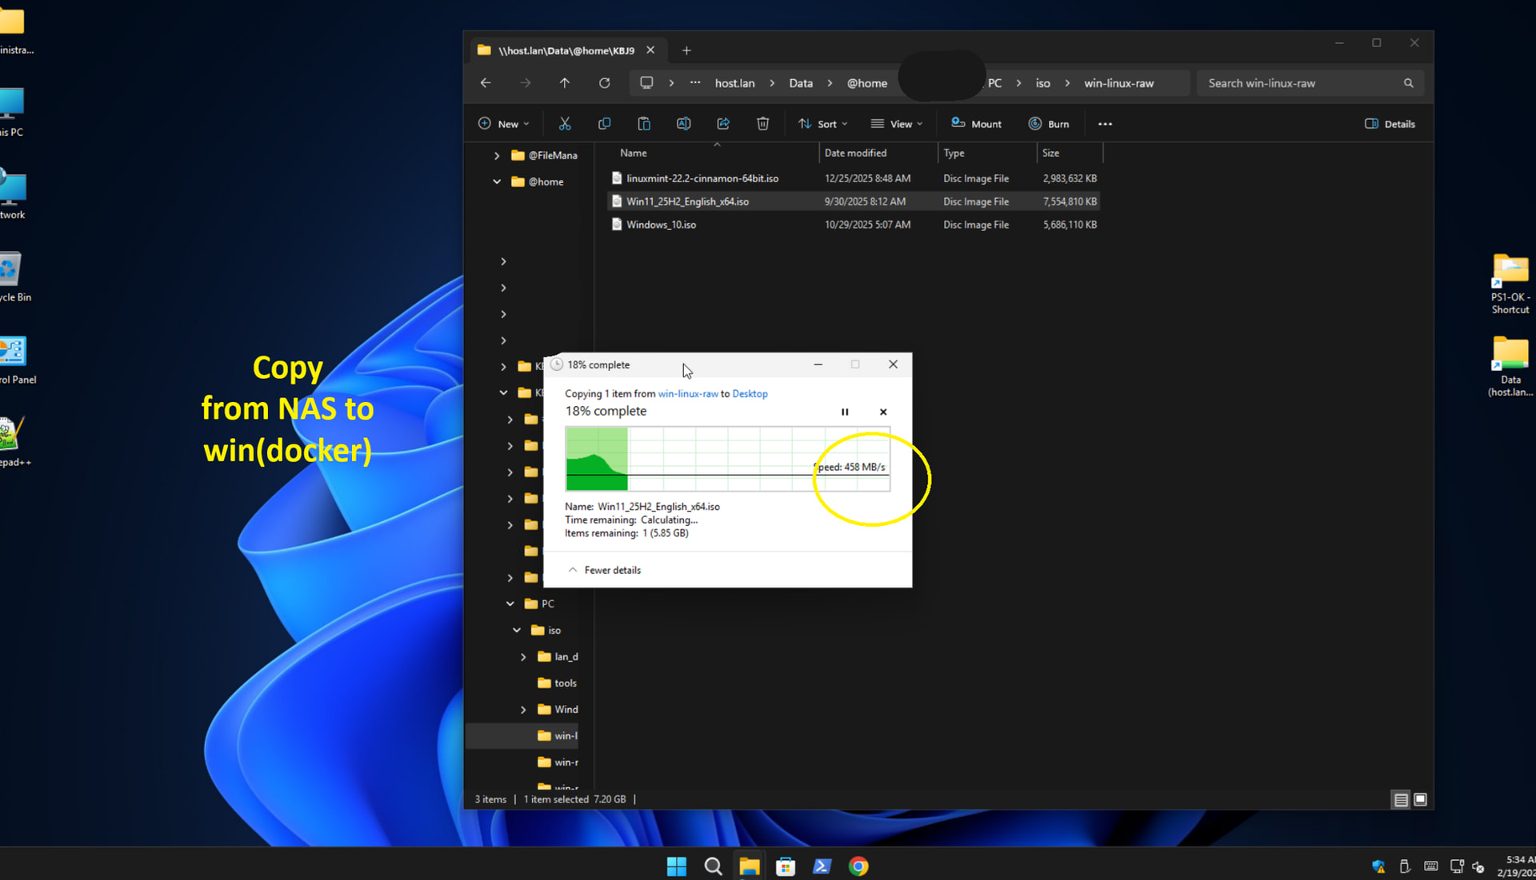Viewport: 1536px width, 880px height.
Task: Click the Copy icon in toolbar
Action: point(604,124)
